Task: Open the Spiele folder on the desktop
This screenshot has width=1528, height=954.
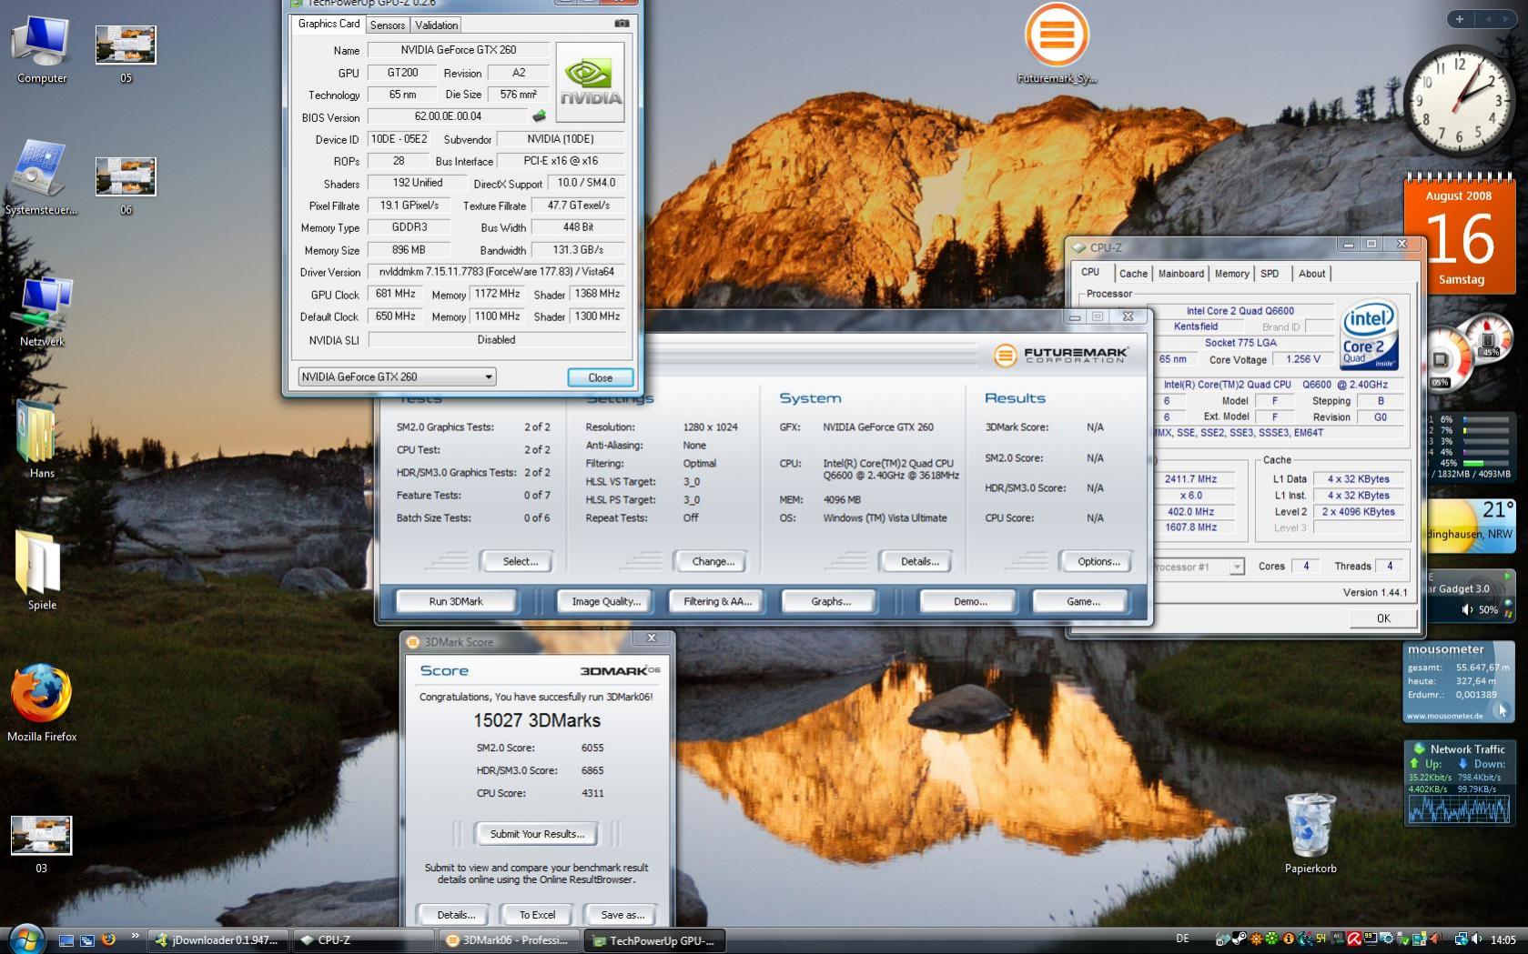Action: [41, 571]
